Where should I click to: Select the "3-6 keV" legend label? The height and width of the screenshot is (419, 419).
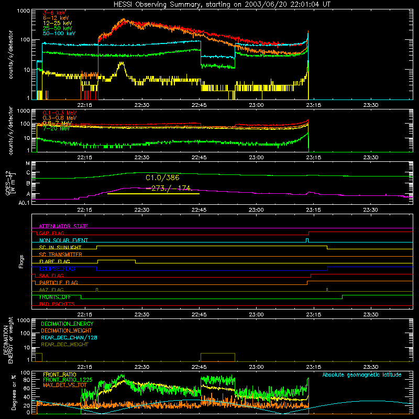click(x=54, y=13)
